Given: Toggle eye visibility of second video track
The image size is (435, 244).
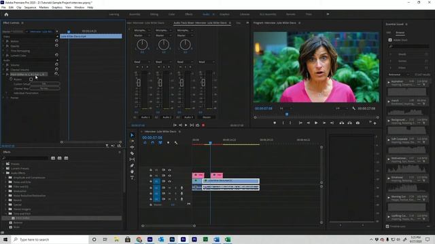Looking at the screenshot, I should click(x=169, y=176).
